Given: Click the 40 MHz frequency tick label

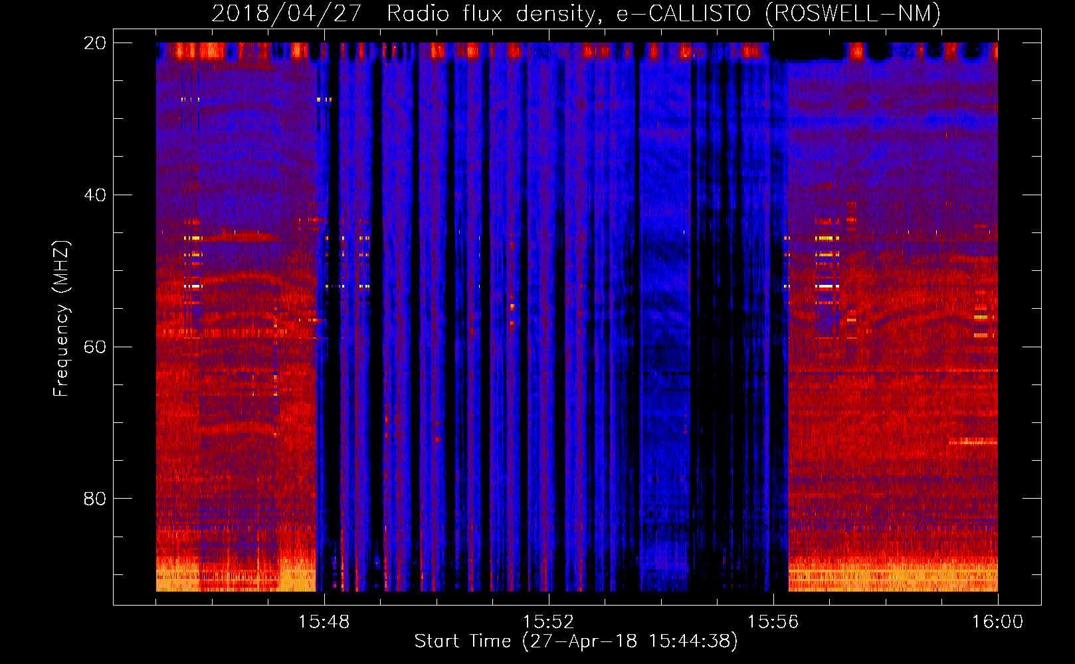Looking at the screenshot, I should tap(95, 195).
